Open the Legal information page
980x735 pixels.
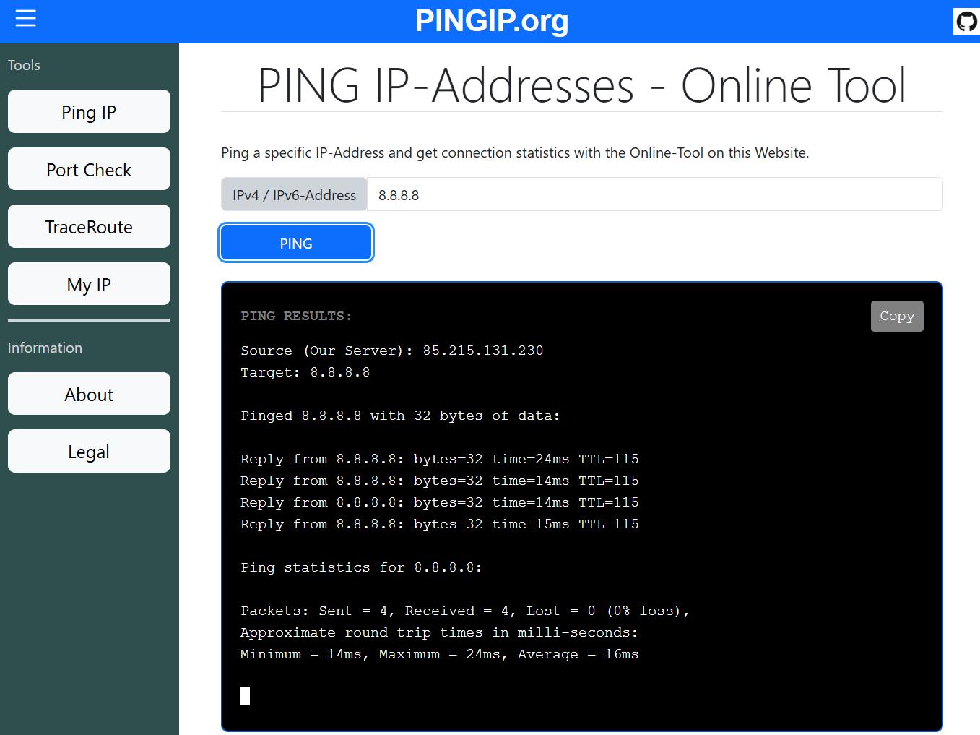pos(89,452)
